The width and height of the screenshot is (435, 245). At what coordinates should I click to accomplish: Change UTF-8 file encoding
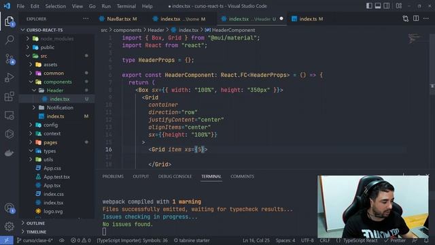(x=307, y=240)
